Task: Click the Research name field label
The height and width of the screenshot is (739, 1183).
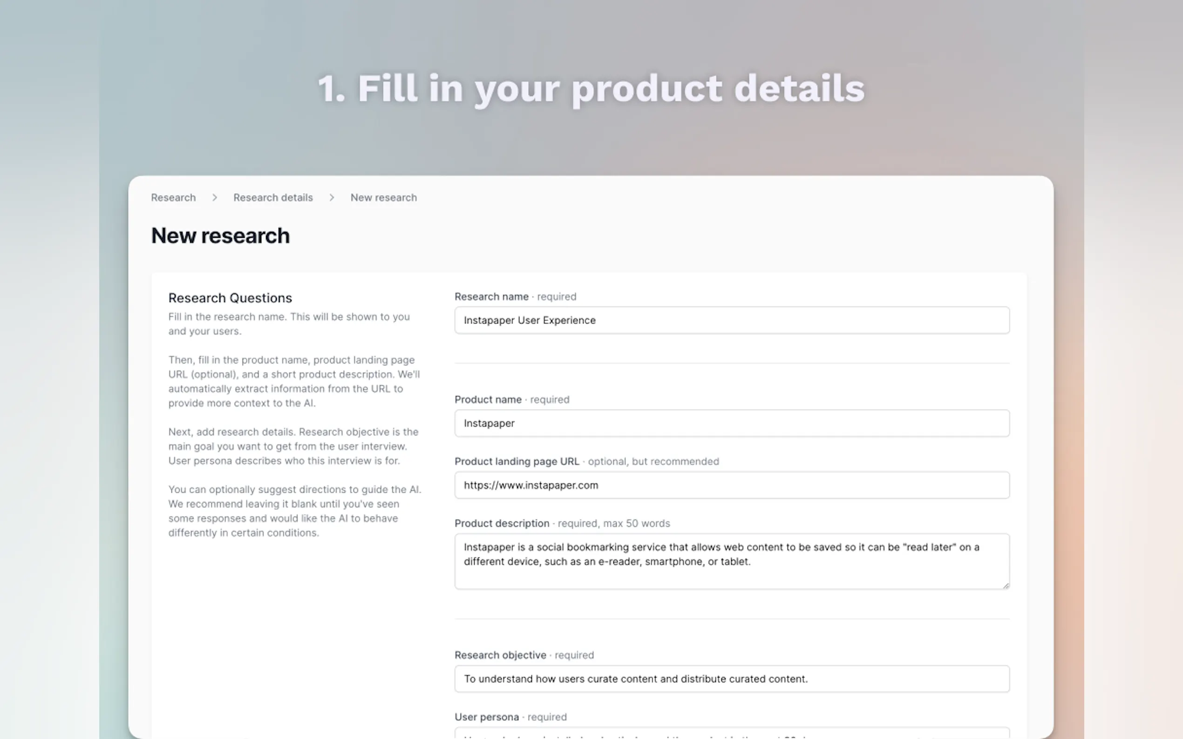Action: coord(491,297)
